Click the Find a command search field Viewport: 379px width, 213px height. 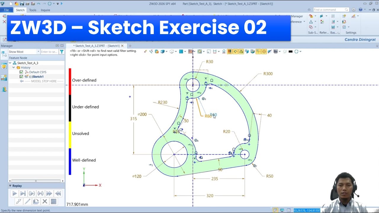pyautogui.click(x=331, y=10)
